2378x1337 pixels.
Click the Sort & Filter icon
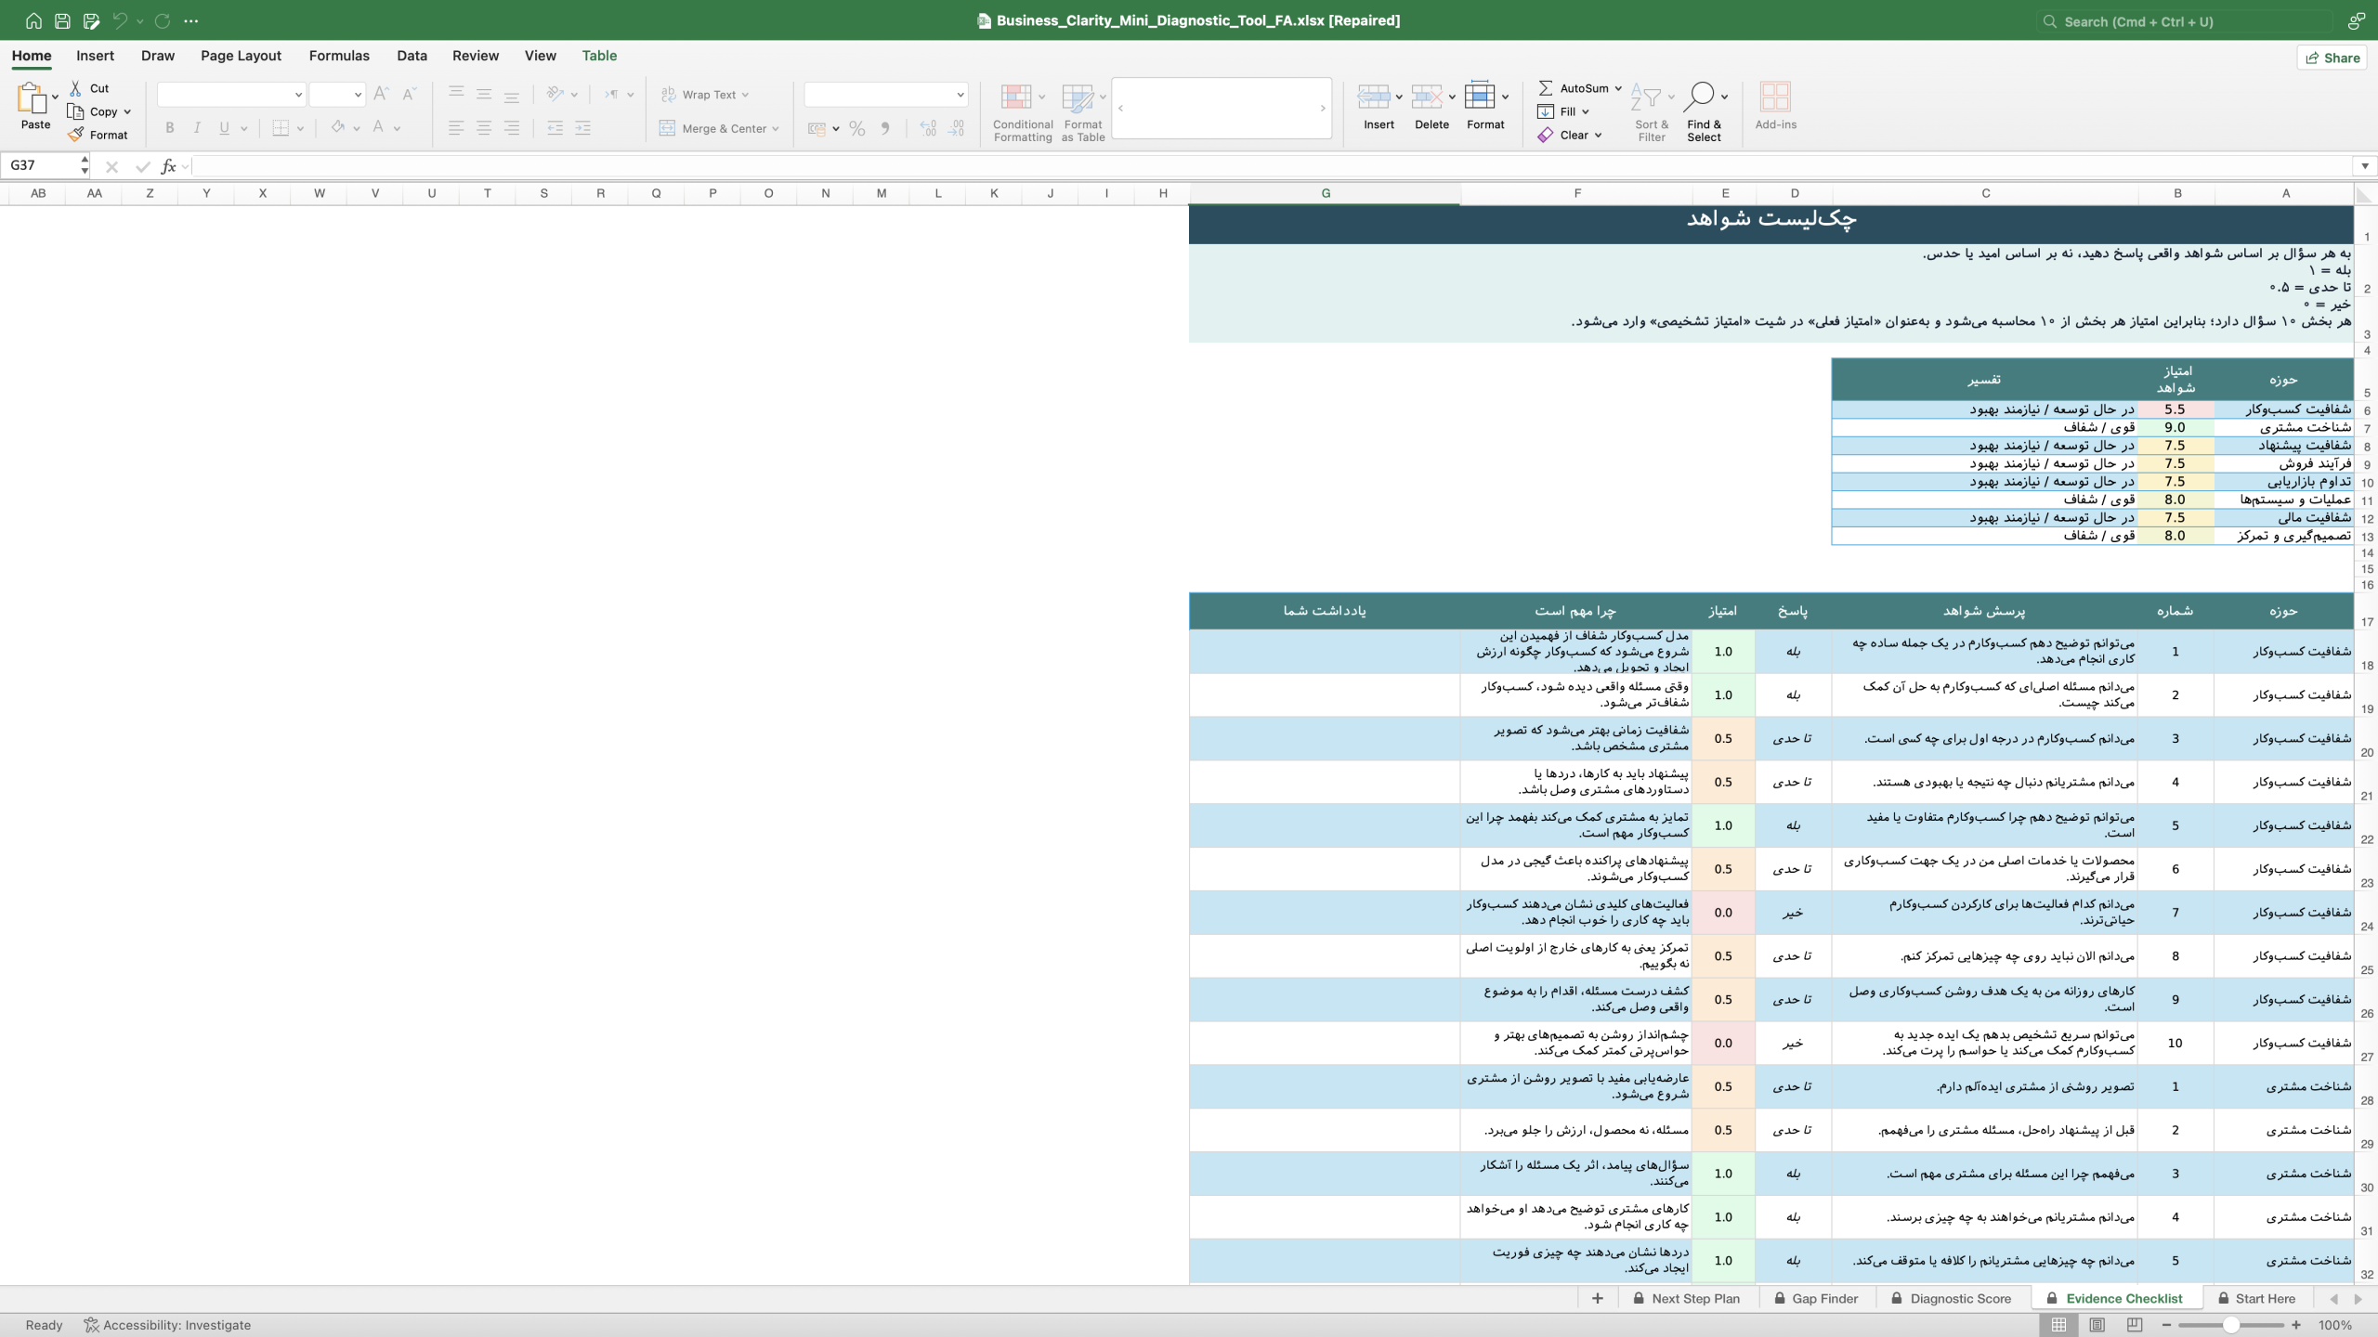[1645, 97]
